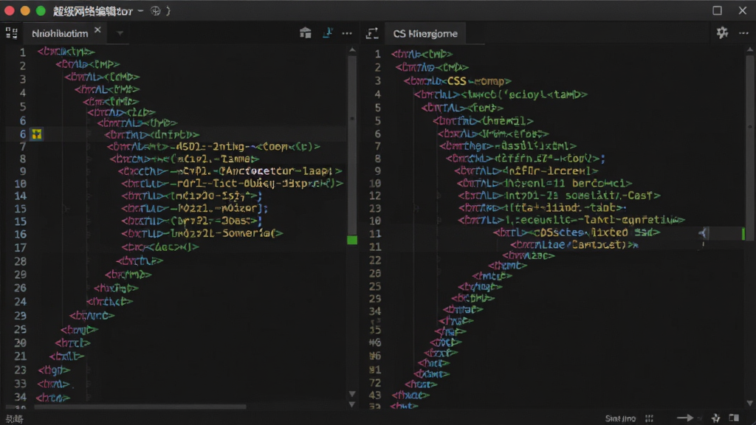Viewport: 756px width, 425px height.
Task: Click the green traffic light button
Action: coord(41,10)
